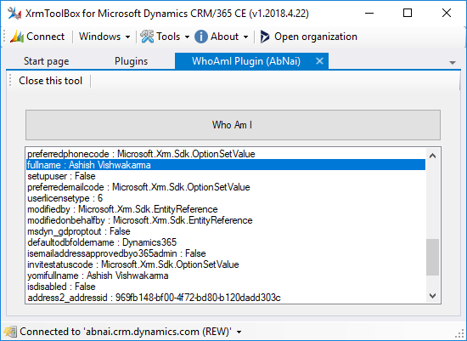The height and width of the screenshot is (341, 467).
Task: Open the connection dropdown in status bar
Action: [x=239, y=332]
